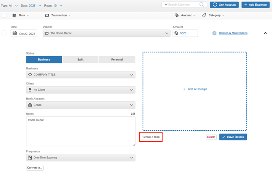Click inside the Notes text area
The width and height of the screenshot is (272, 173).
pyautogui.click(x=80, y=132)
